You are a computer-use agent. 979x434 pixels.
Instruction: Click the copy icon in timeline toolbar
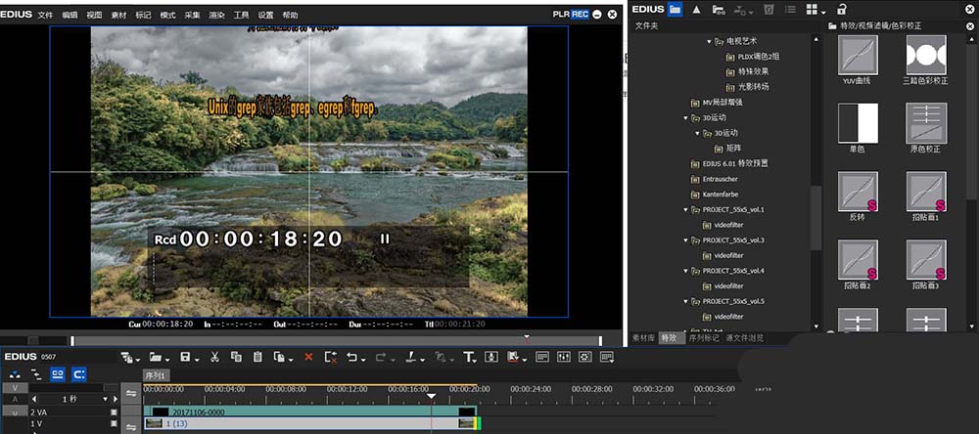(x=236, y=357)
